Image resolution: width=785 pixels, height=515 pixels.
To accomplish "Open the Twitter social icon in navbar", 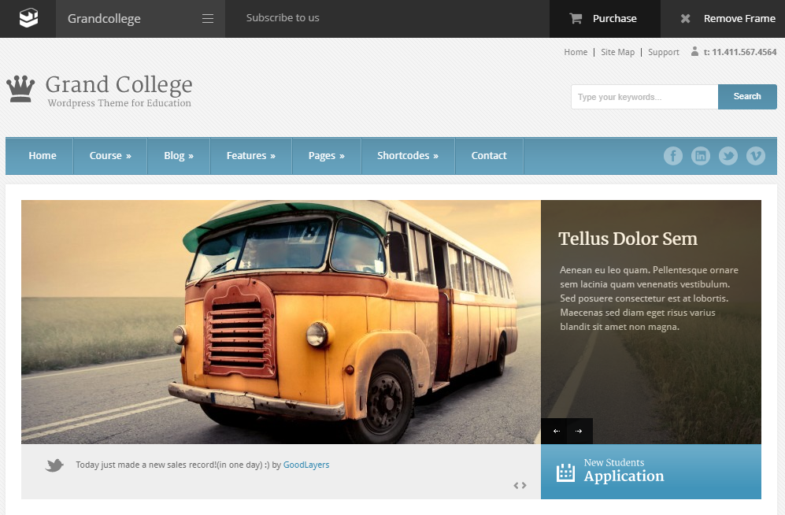I will pos(728,156).
